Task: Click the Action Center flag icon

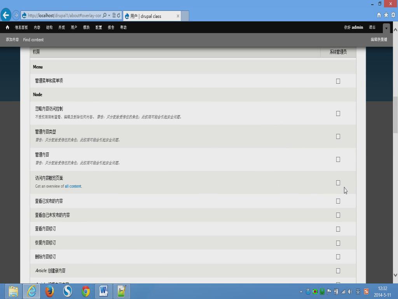Action: click(x=329, y=292)
